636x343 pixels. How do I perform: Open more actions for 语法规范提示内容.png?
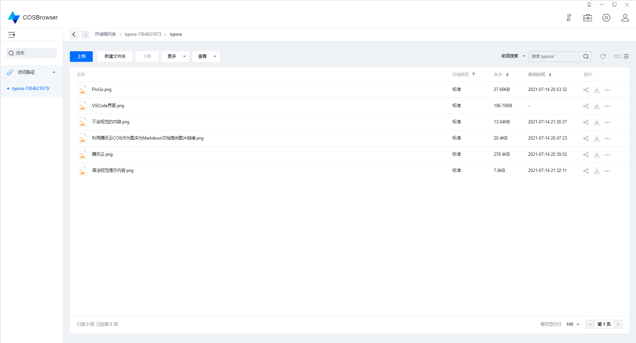click(608, 171)
